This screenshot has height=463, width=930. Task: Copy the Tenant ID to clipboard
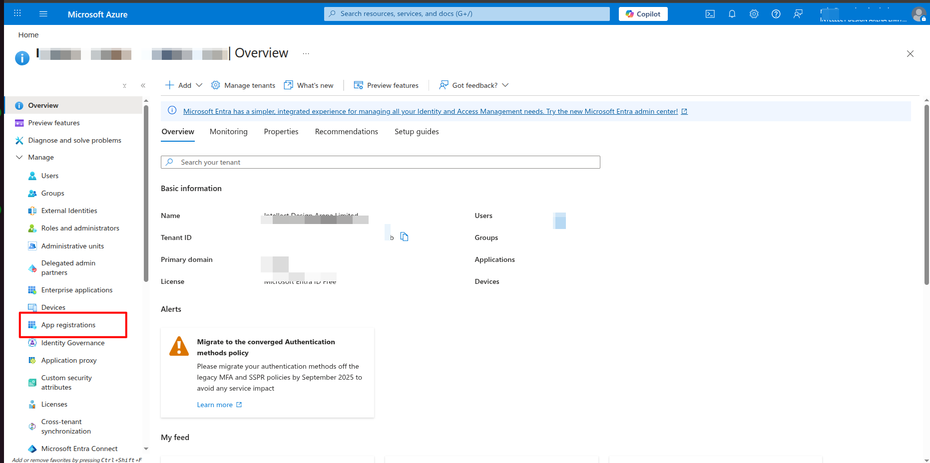click(405, 237)
